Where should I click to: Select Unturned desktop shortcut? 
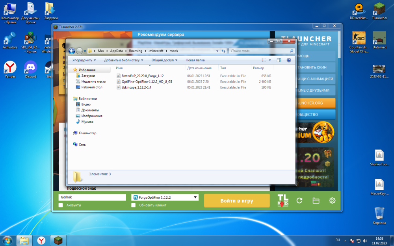click(379, 40)
